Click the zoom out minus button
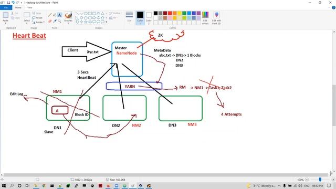 tap(307, 180)
